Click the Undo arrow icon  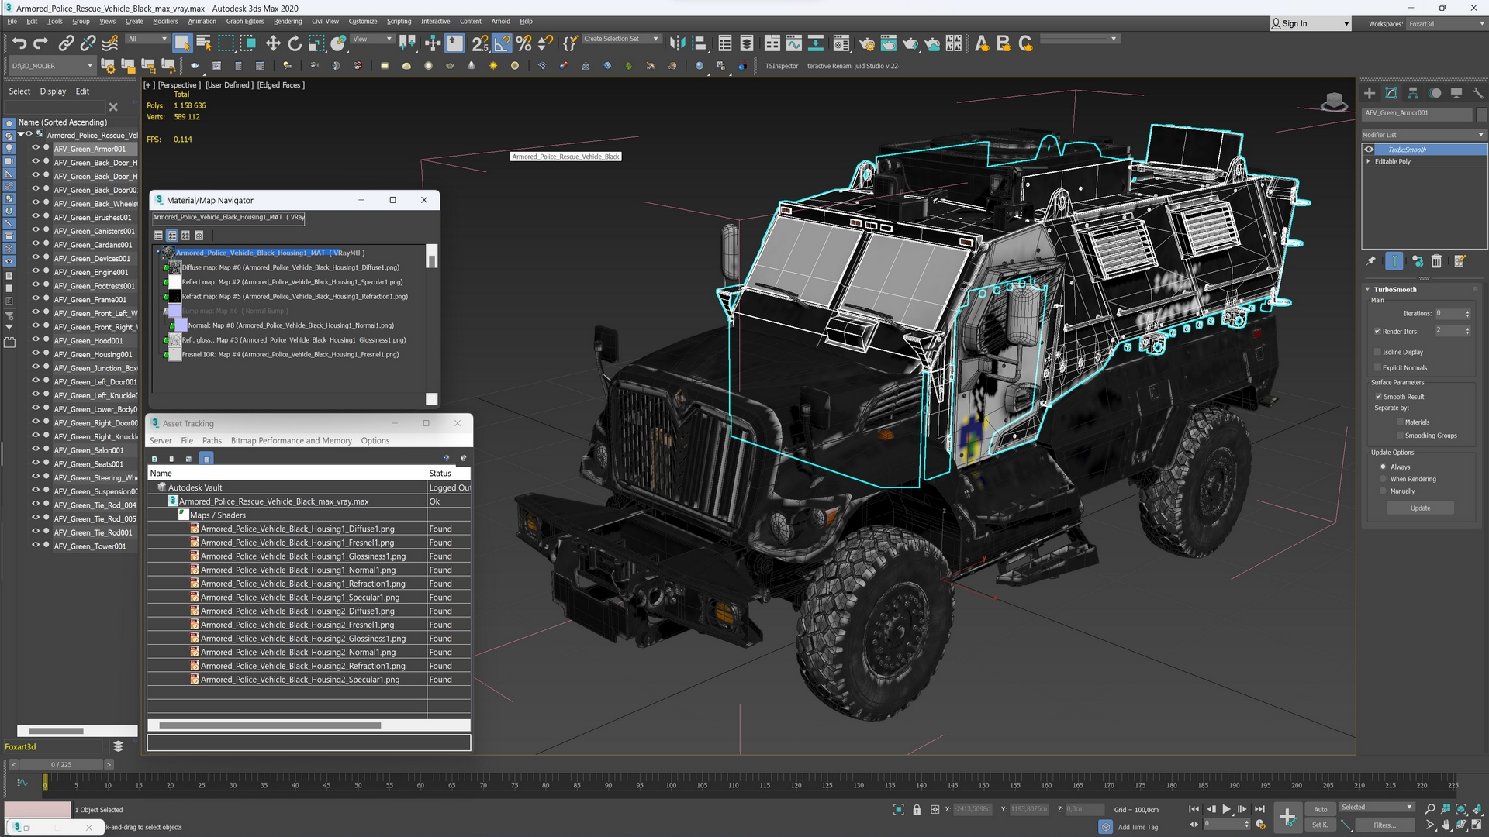(x=19, y=43)
